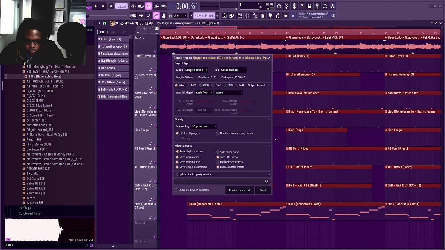The width and height of the screenshot is (445, 250).
Task: Toggle loop recording icon
Action: coord(164,6)
